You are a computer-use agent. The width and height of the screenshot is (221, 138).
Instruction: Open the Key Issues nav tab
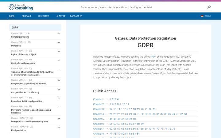pos(44,16)
